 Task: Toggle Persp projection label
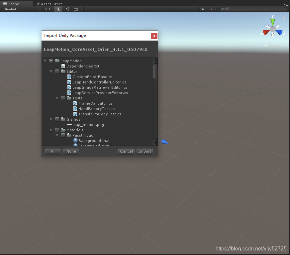click(272, 45)
